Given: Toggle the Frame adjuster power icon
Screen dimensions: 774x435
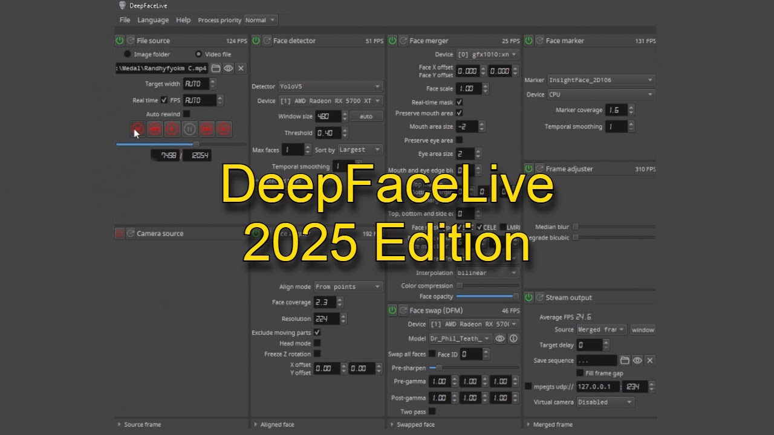Looking at the screenshot, I should coord(528,169).
